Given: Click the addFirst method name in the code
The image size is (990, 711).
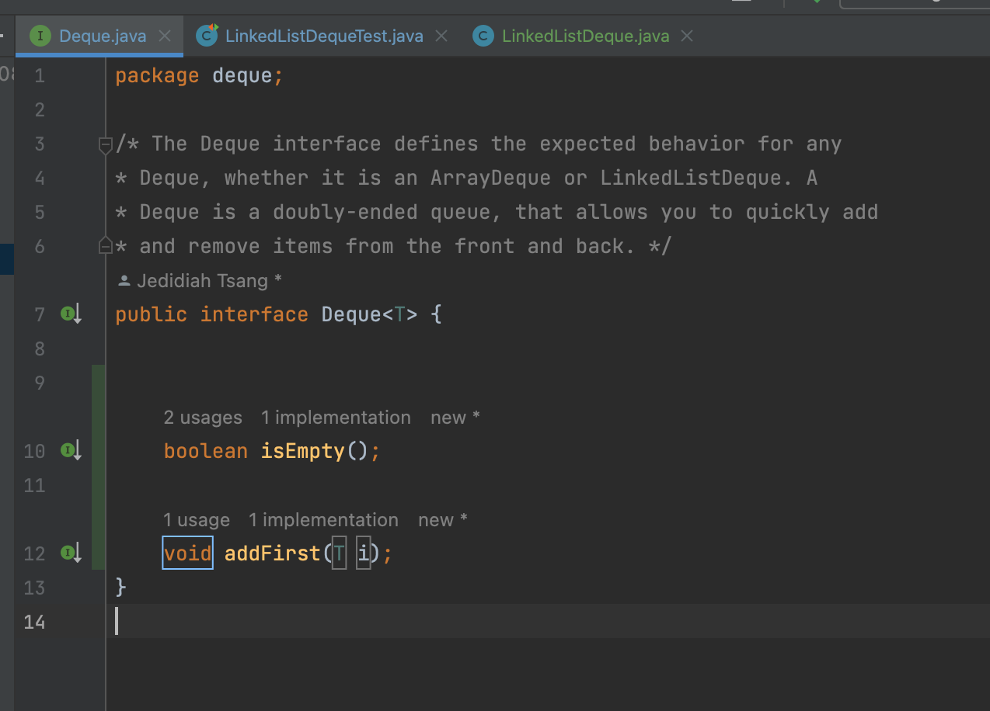Looking at the screenshot, I should 272,553.
